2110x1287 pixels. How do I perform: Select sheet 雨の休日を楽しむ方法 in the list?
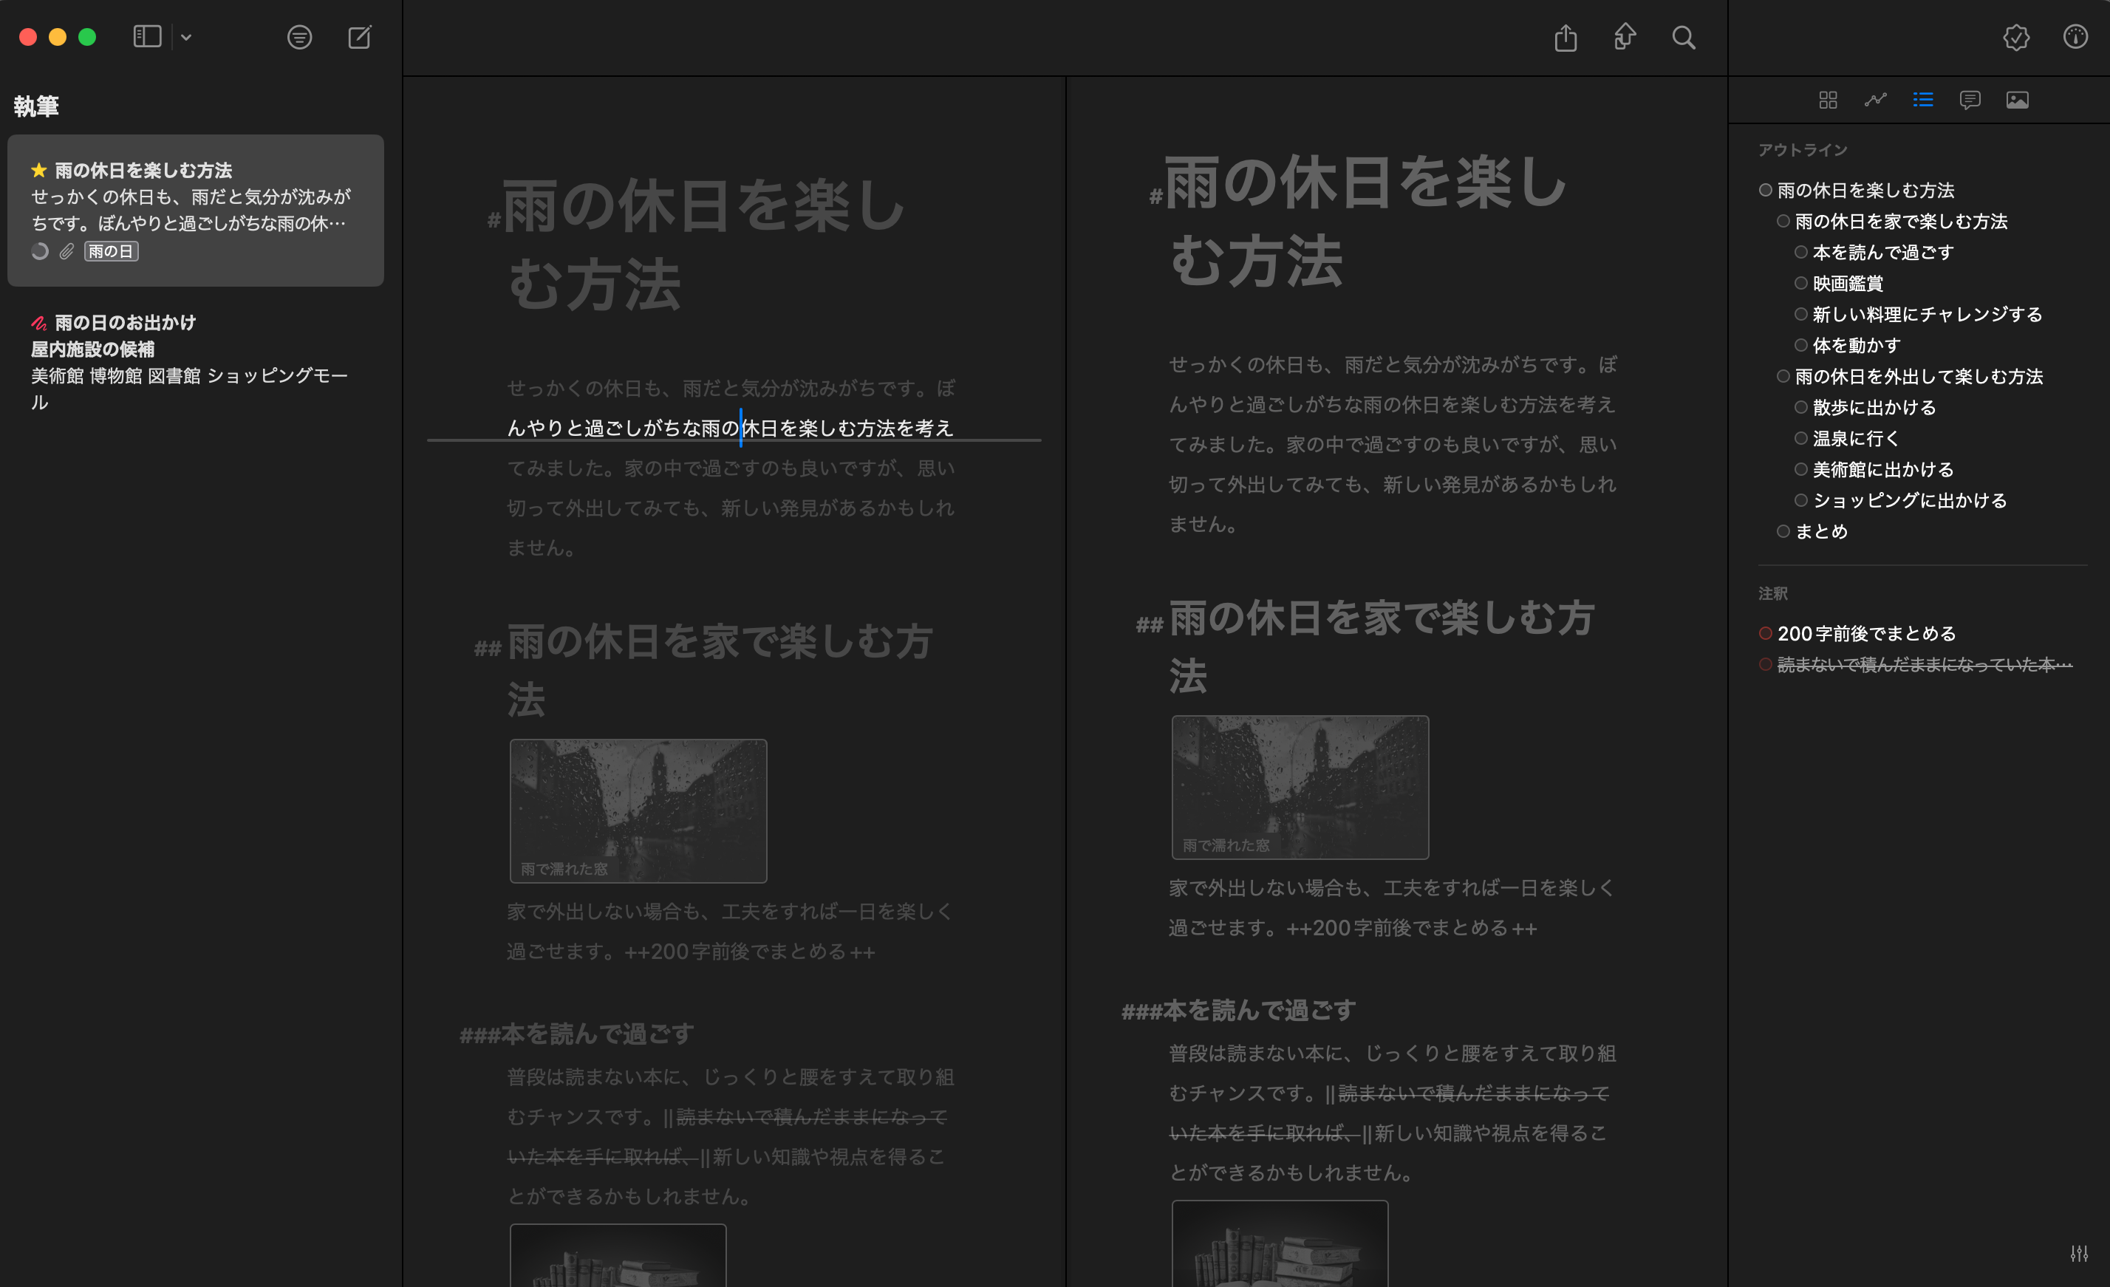click(195, 211)
